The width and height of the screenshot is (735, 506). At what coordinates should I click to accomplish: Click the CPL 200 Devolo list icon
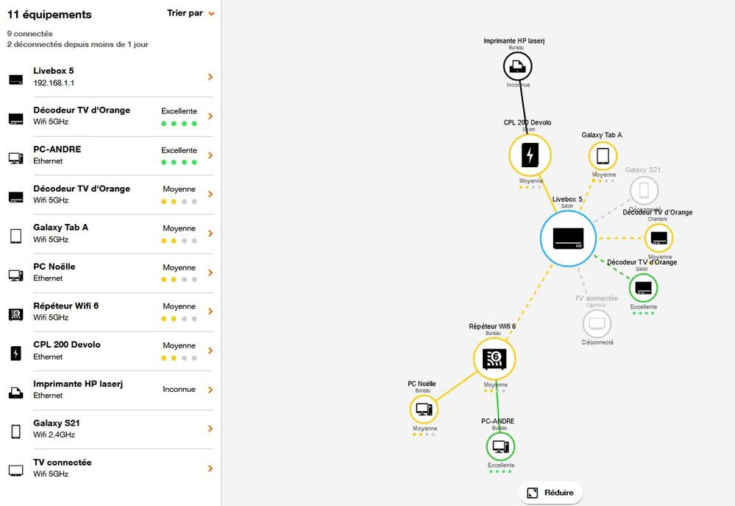[x=15, y=354]
